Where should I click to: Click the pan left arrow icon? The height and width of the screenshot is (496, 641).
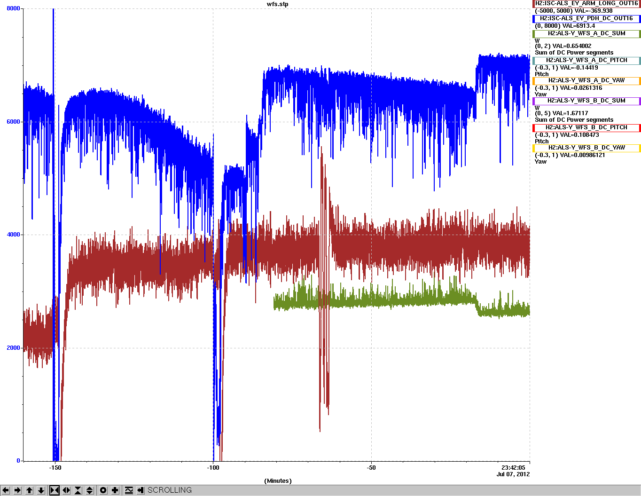tap(6, 490)
